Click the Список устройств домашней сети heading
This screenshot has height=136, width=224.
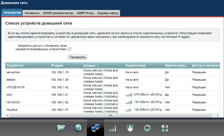tap(38, 23)
